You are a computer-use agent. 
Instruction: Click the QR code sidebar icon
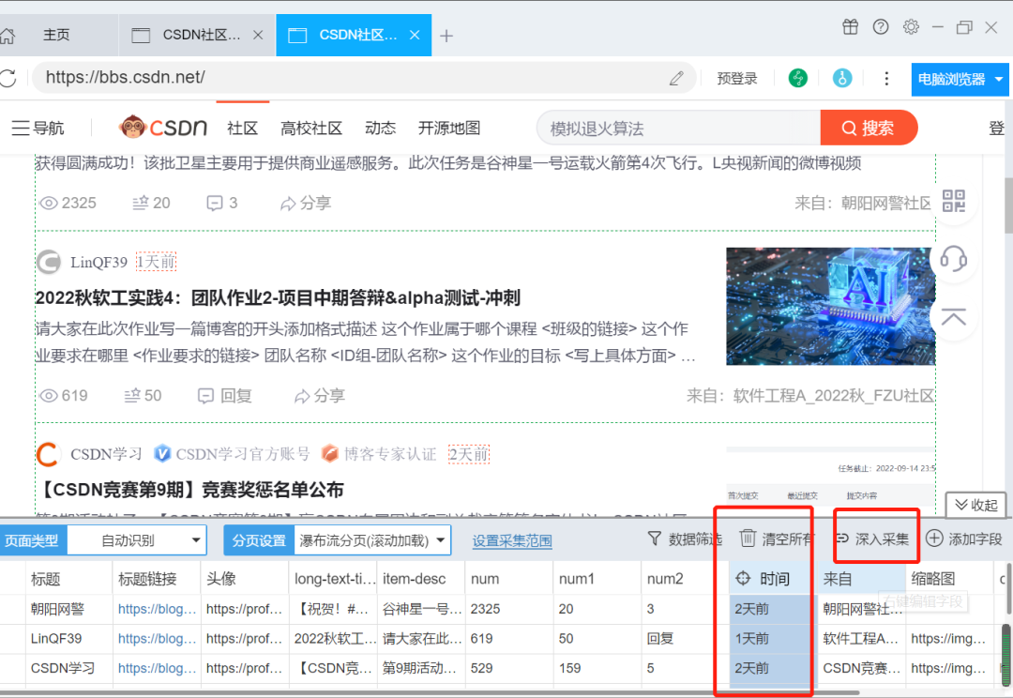pos(954,201)
